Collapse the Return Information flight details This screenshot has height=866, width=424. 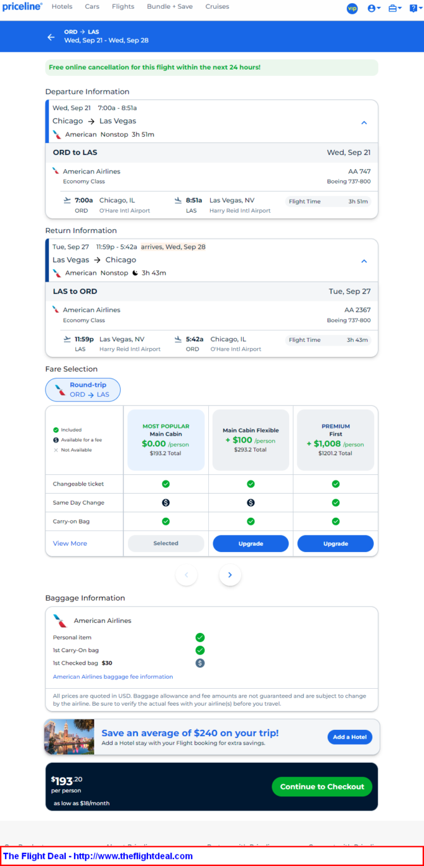(x=364, y=261)
